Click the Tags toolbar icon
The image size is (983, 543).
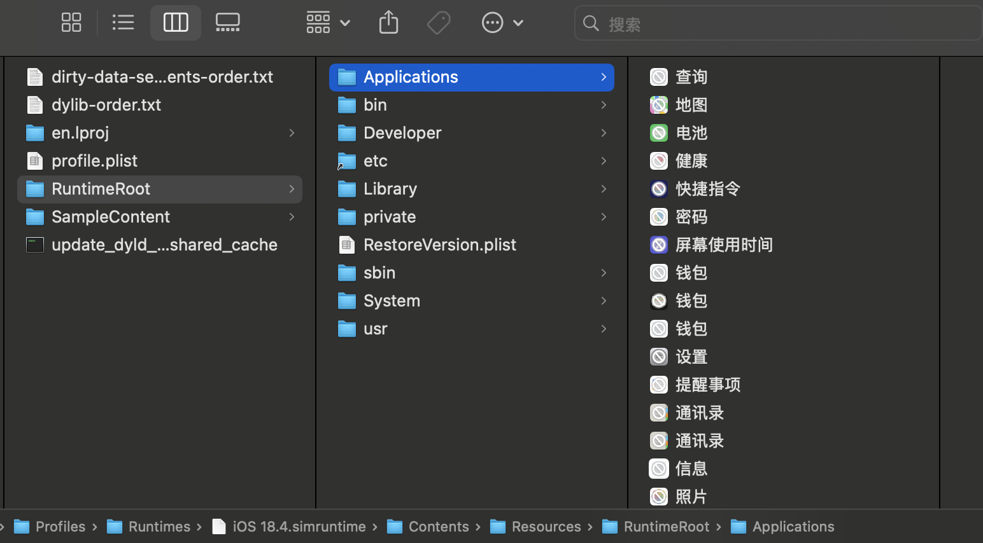point(439,23)
